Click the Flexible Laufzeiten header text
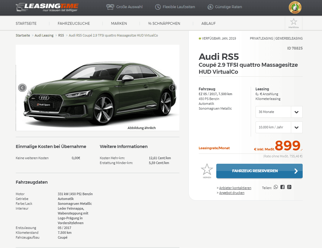The image size is (322, 248). [179, 7]
